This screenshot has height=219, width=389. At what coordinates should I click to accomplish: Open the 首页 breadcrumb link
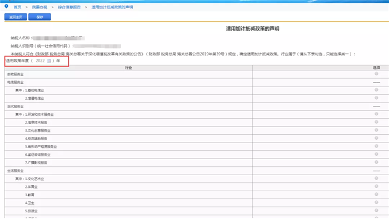point(17,7)
